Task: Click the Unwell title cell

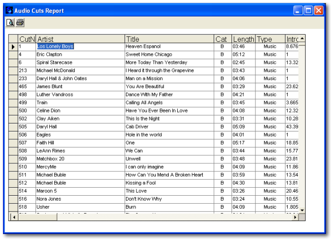Action: click(169, 159)
